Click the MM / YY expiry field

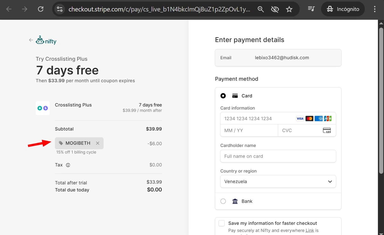coord(249,130)
